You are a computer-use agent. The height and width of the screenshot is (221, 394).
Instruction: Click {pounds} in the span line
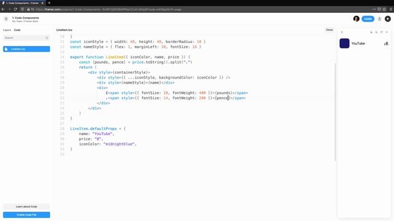tap(223, 93)
